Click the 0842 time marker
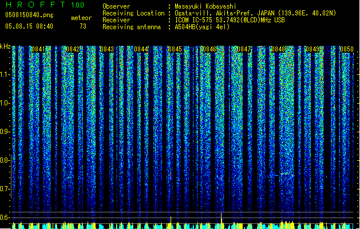This screenshot has height=229, width=360. [x=73, y=49]
